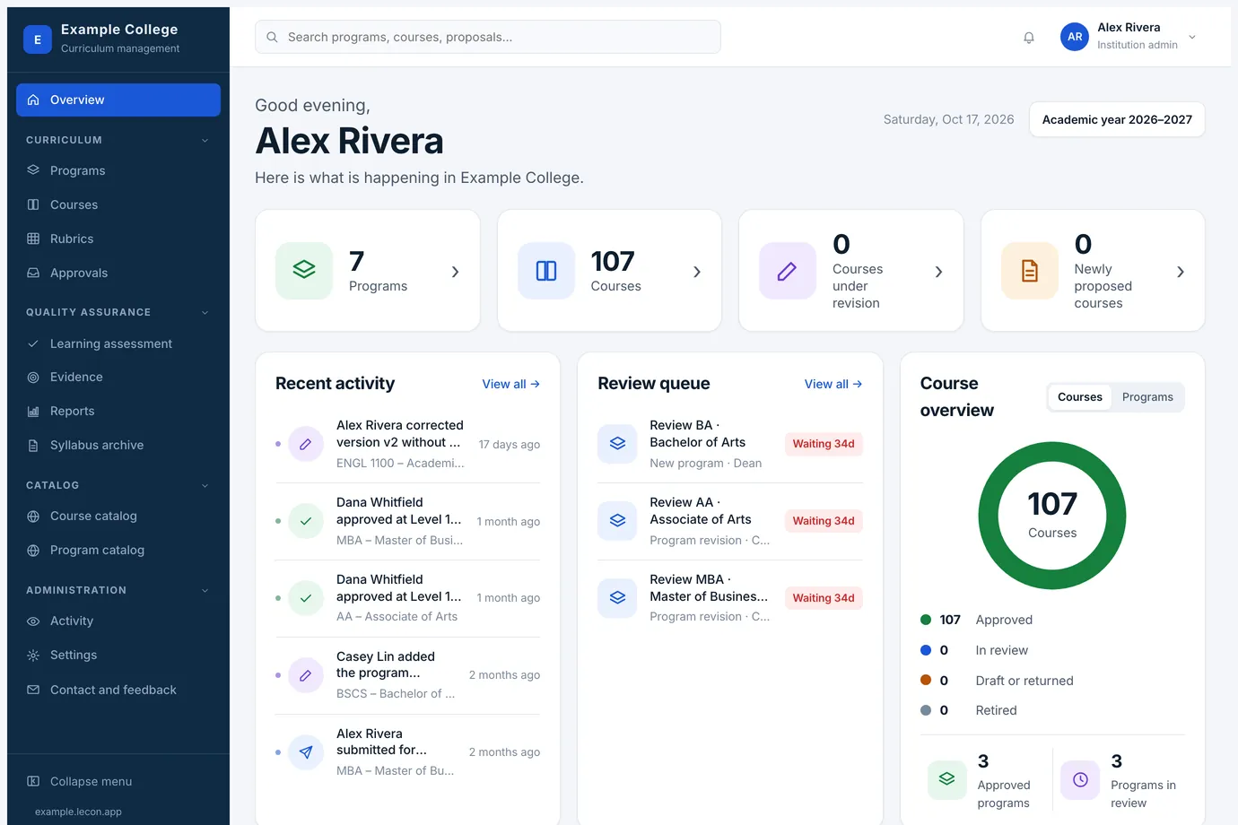The image size is (1238, 825).
Task: Open Contact and feedback in the sidebar
Action: pyautogui.click(x=118, y=690)
